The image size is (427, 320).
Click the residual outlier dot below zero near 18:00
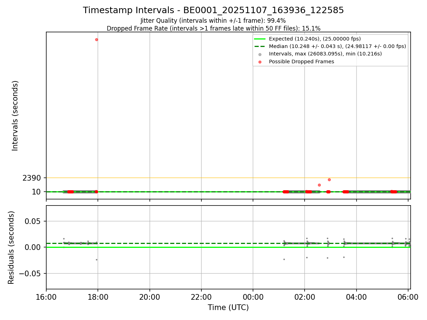[96, 260]
